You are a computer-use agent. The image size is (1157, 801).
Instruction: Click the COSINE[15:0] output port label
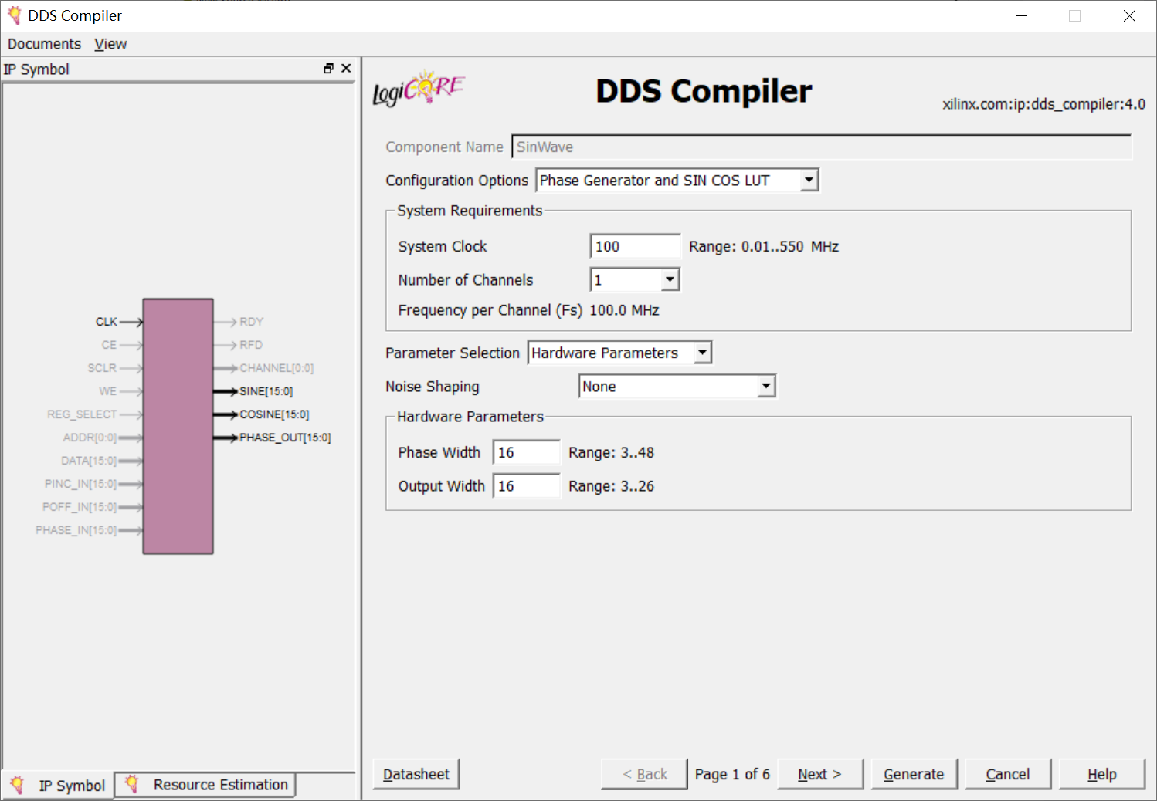[x=274, y=414]
